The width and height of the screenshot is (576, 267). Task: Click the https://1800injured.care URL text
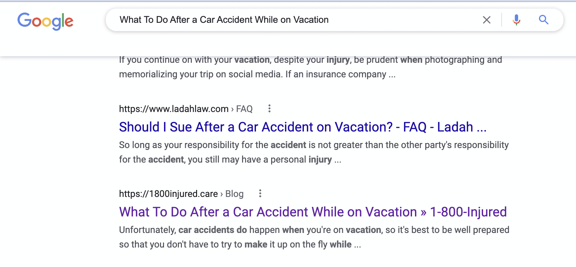point(169,194)
